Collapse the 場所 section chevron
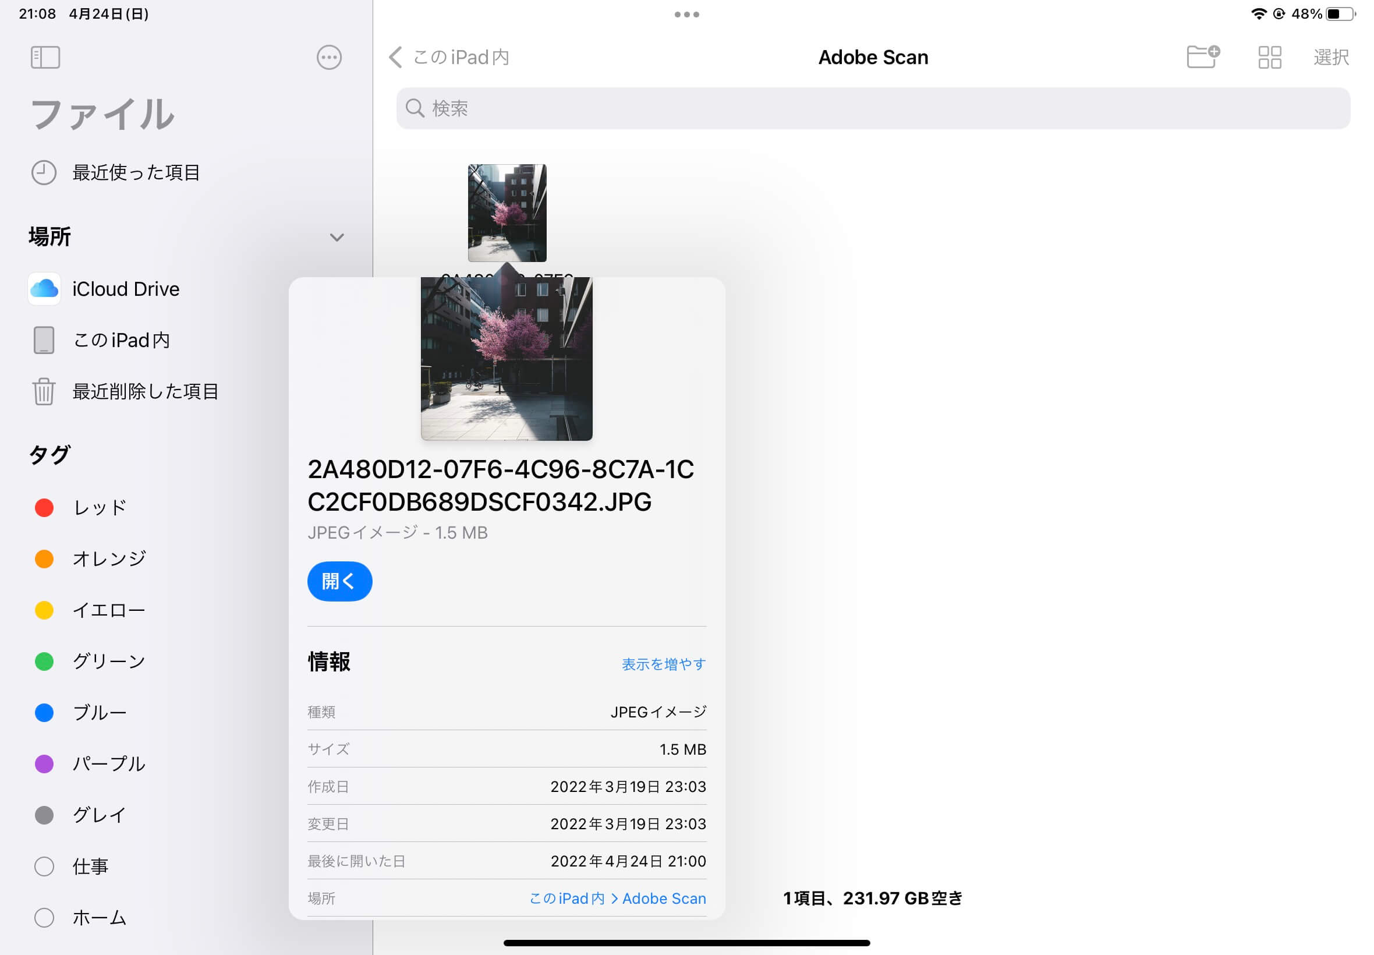 [337, 237]
